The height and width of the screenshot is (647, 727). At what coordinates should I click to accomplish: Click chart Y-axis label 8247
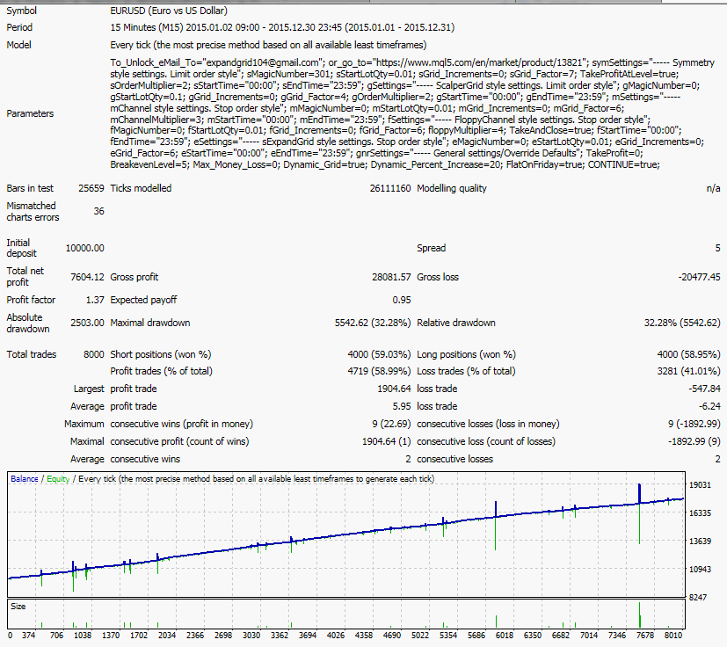(x=698, y=598)
